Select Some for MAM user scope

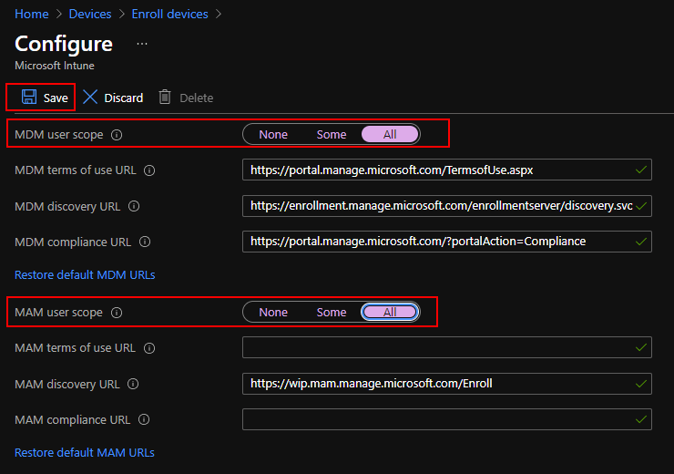pos(332,313)
